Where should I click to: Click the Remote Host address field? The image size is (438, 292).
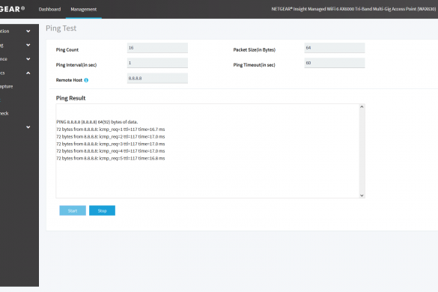click(157, 78)
